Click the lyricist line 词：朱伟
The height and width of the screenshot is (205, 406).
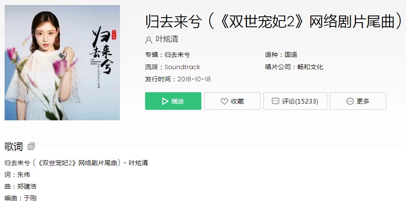tap(17, 175)
